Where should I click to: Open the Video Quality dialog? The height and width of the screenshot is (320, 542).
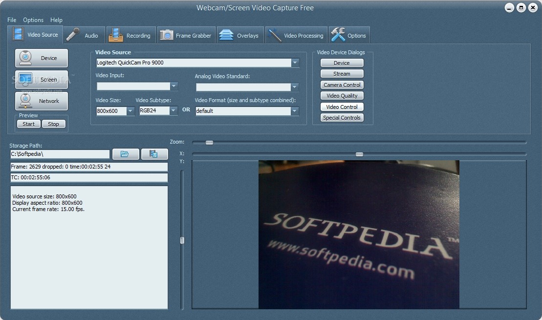[x=342, y=96]
